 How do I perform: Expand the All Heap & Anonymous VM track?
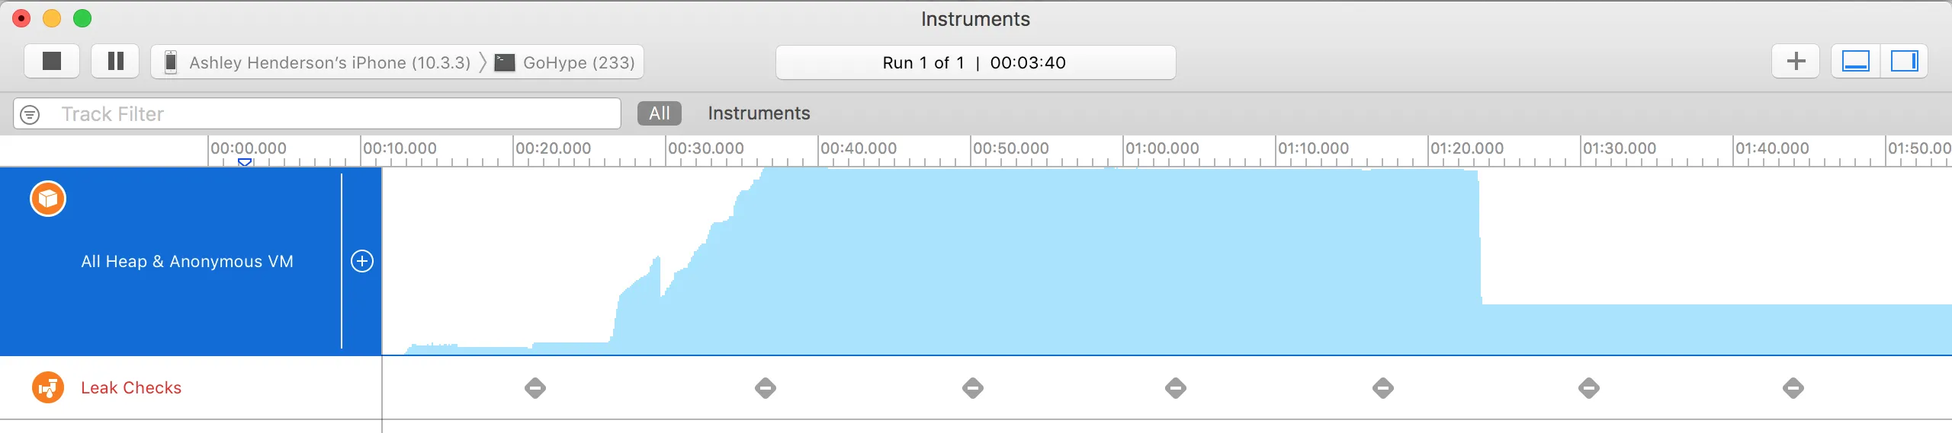362,262
